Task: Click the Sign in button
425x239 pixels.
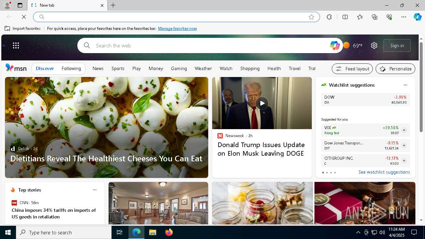Action: [x=397, y=45]
